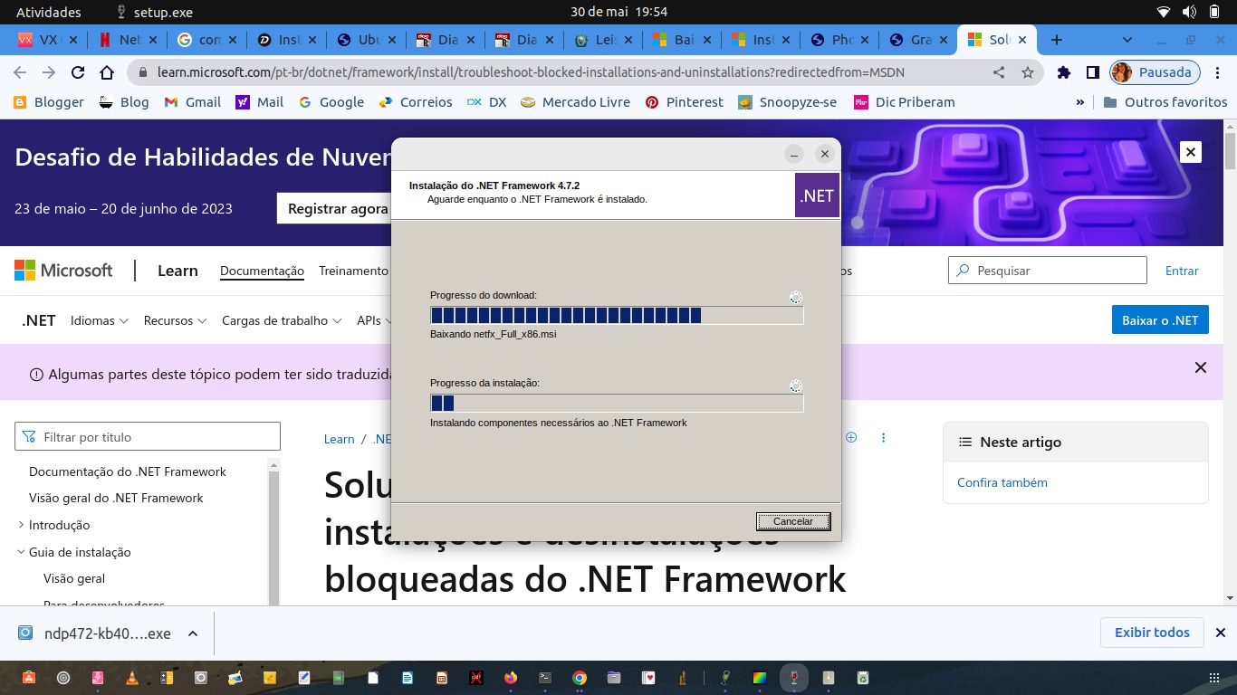The width and height of the screenshot is (1237, 695).
Task: Open the Learn breadcrumb link
Action: coord(340,439)
